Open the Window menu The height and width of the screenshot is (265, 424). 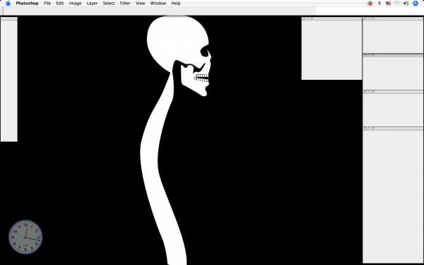coord(158,4)
